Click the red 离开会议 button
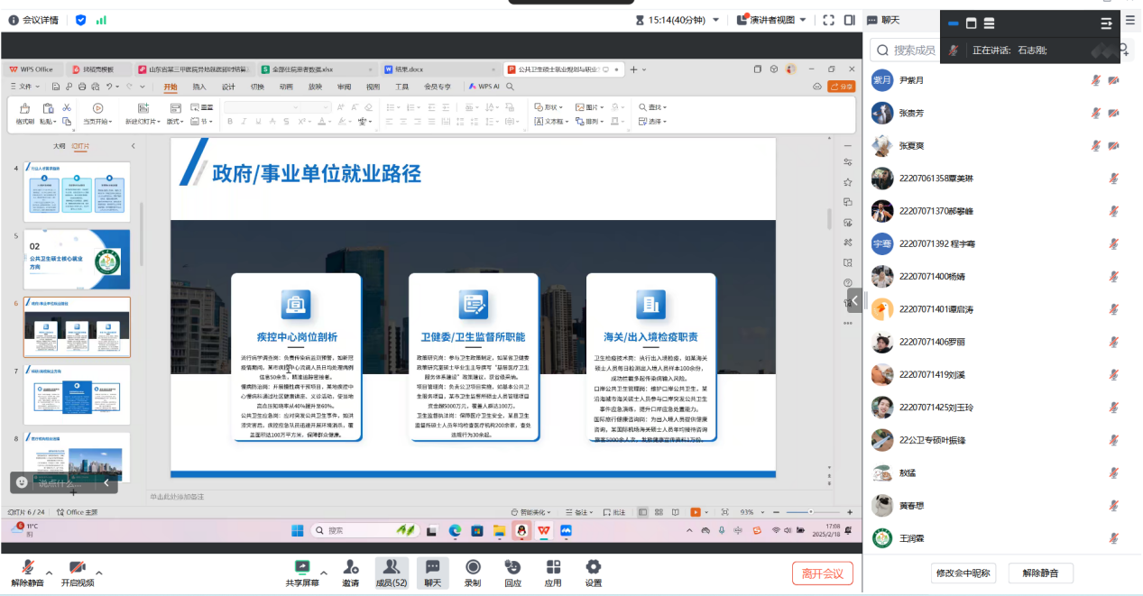 pyautogui.click(x=822, y=573)
